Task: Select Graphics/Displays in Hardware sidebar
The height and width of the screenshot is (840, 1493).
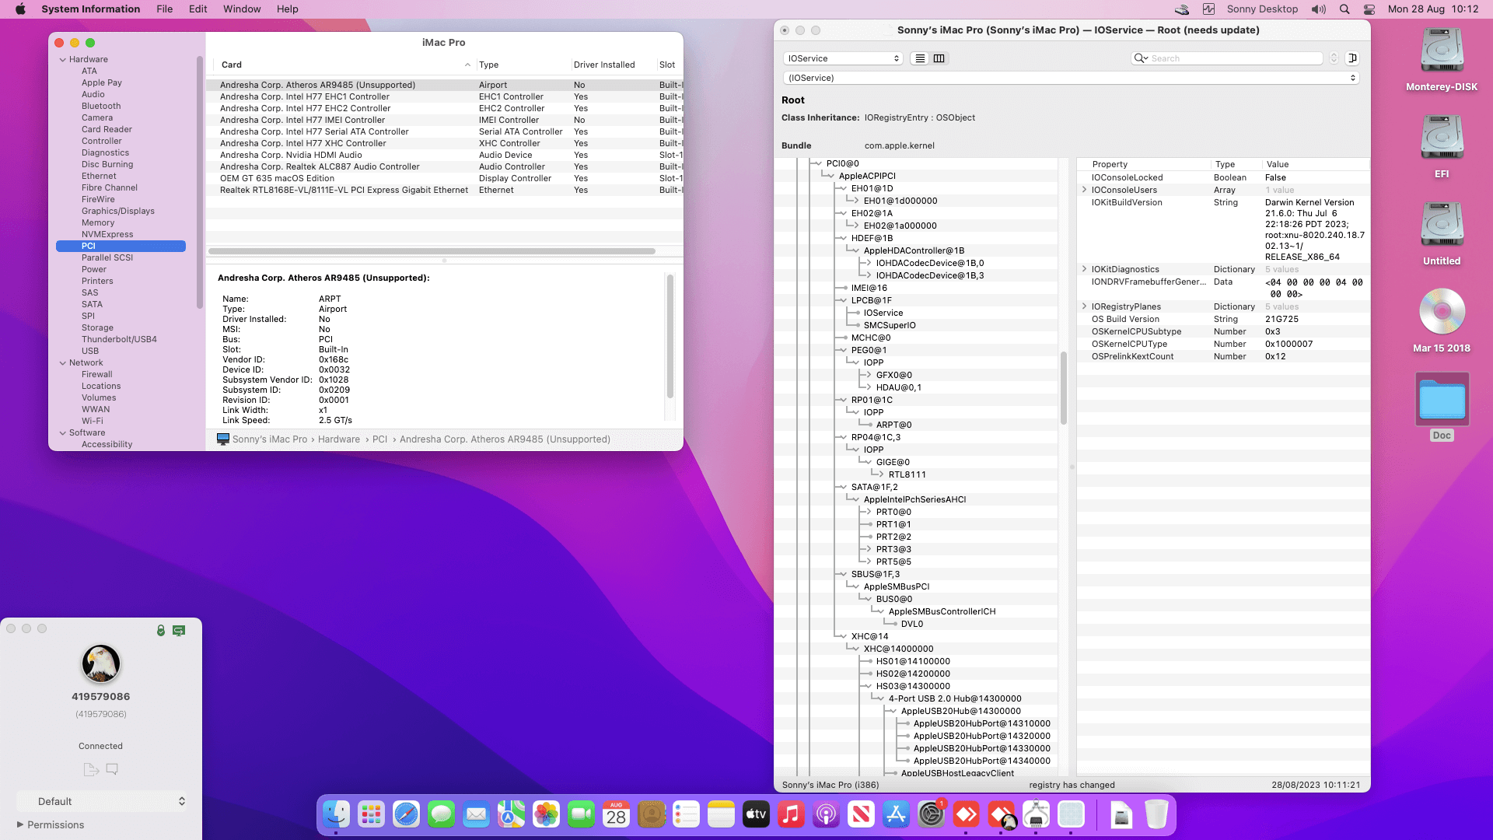Action: click(x=118, y=211)
